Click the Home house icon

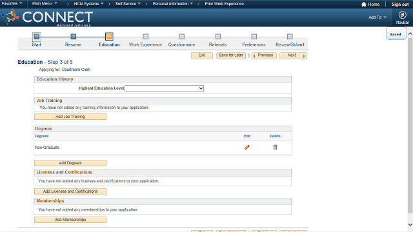[x=364, y=5]
